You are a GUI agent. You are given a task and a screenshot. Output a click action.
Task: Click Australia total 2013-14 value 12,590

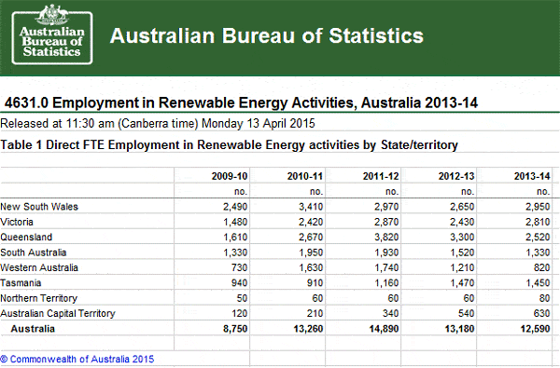(536, 329)
